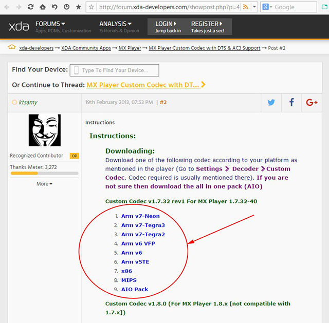Open browsing history clock icon
This screenshot has height=323, width=329.
[x=66, y=7]
